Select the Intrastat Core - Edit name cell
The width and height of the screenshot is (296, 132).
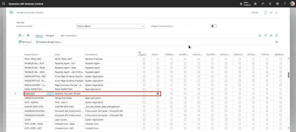click(x=69, y=128)
